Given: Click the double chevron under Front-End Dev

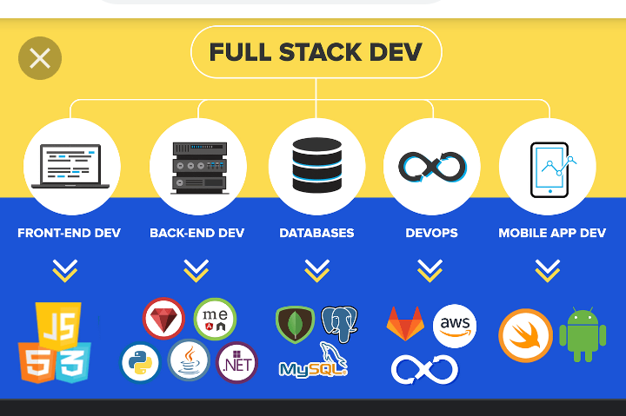Looking at the screenshot, I should [x=65, y=271].
